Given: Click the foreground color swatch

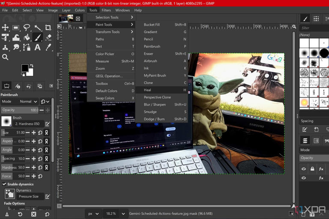Looking at the screenshot, I should [x=25, y=68].
